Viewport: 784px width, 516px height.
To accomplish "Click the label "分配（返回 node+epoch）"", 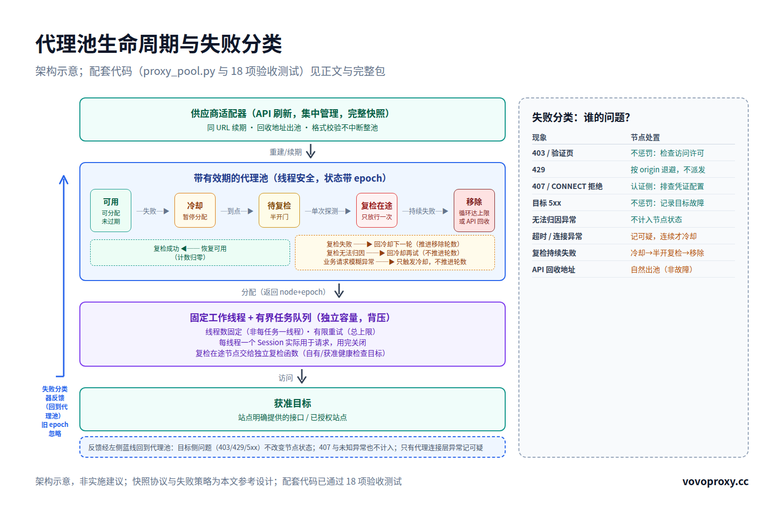I will point(284,292).
